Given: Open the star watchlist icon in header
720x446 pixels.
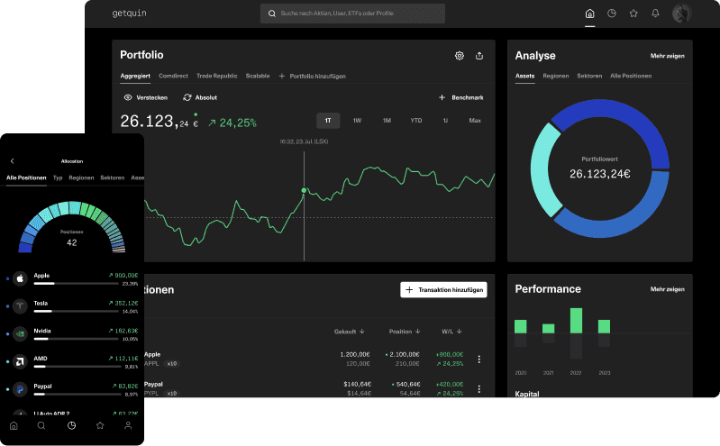Looking at the screenshot, I should point(633,14).
